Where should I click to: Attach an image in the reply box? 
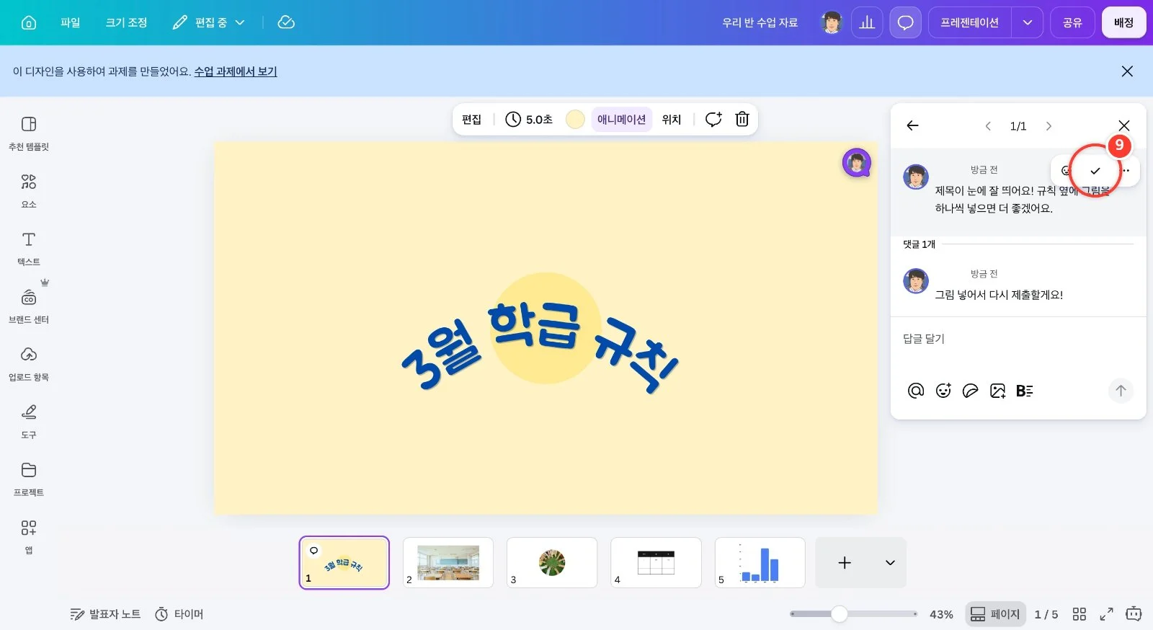coord(998,391)
